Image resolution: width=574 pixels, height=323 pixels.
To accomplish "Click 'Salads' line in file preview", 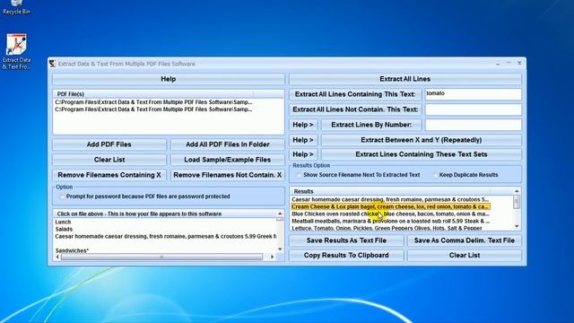I will [x=64, y=230].
